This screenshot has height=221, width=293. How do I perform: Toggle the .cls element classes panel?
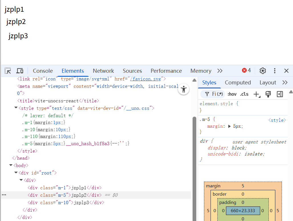[244, 94]
